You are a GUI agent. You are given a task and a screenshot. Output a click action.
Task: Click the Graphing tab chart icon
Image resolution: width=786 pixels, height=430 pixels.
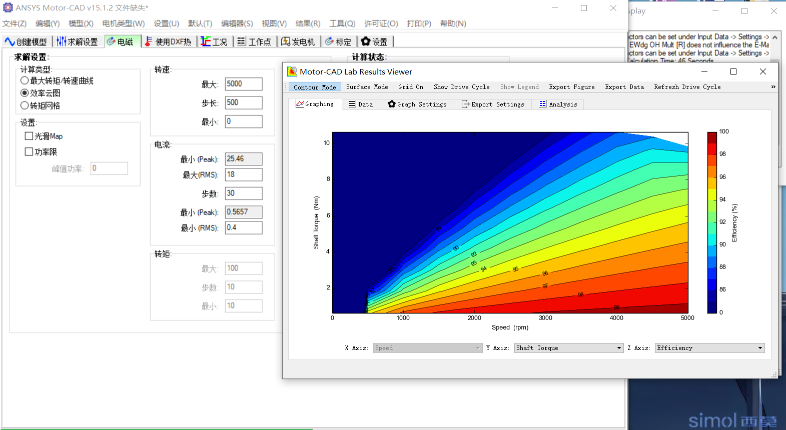coord(300,104)
